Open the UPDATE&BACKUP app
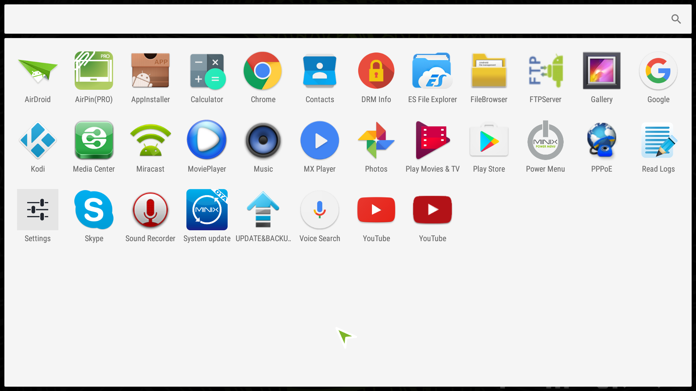The height and width of the screenshot is (391, 696). point(263,210)
